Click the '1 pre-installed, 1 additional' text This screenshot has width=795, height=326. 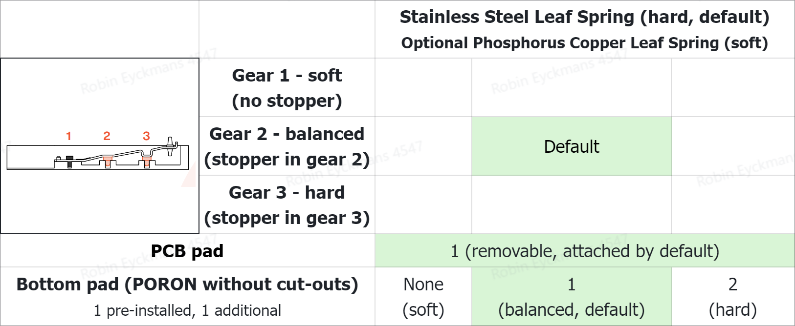pyautogui.click(x=187, y=310)
